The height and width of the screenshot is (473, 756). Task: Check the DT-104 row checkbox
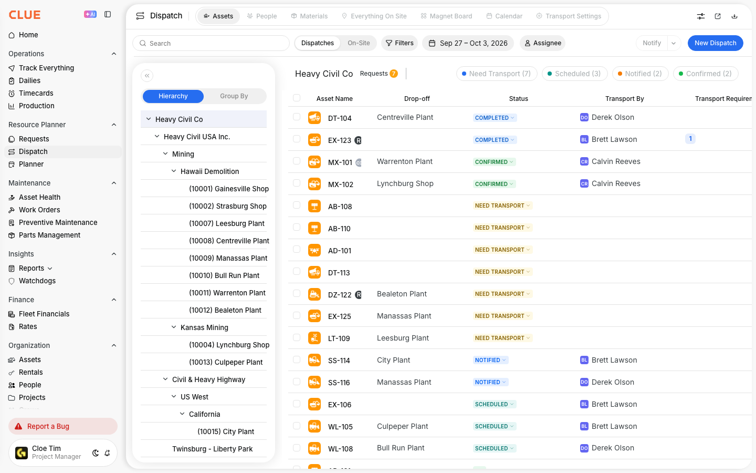click(297, 117)
